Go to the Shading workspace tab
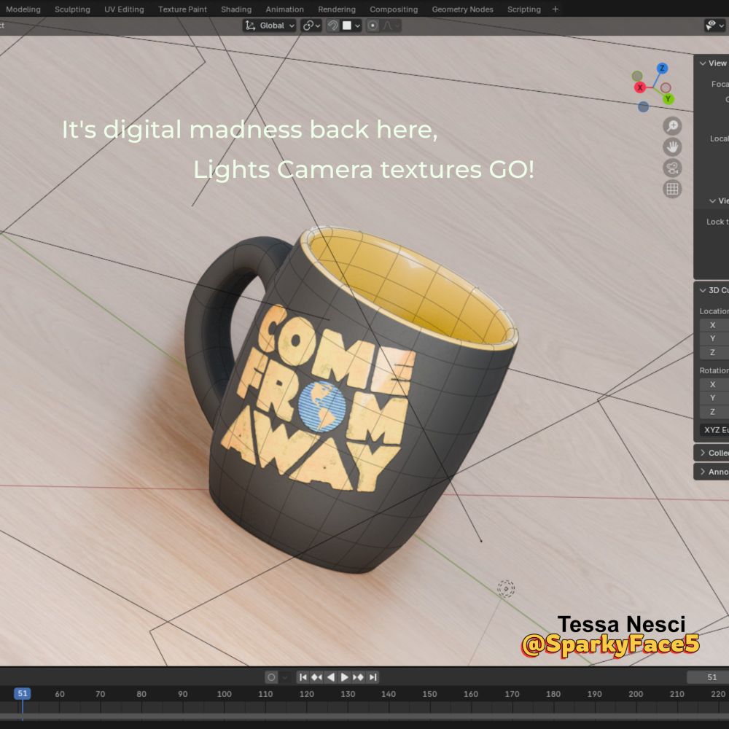Screen dimensions: 729x729 pos(236,9)
